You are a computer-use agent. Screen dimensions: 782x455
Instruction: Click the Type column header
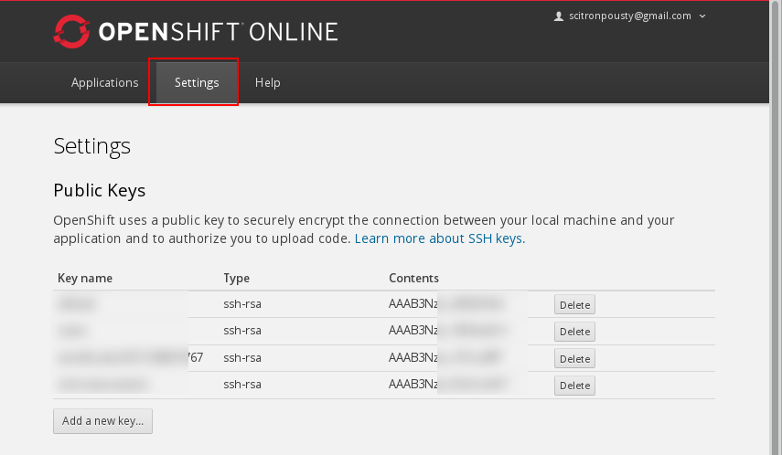pyautogui.click(x=236, y=278)
